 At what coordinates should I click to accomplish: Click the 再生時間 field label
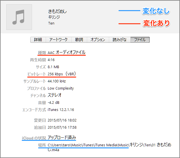[x=38, y=60]
